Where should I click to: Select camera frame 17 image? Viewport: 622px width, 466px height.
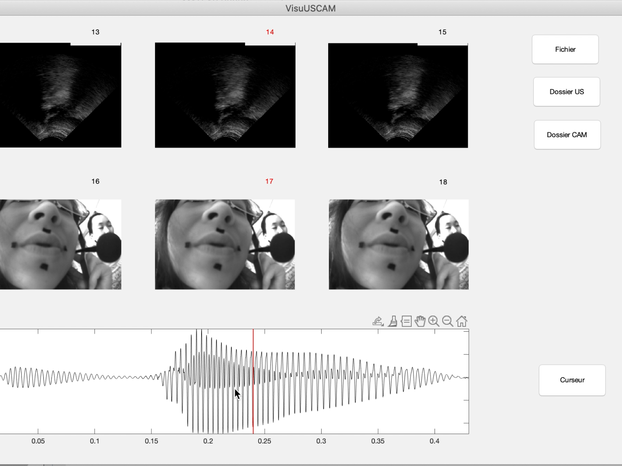(225, 244)
